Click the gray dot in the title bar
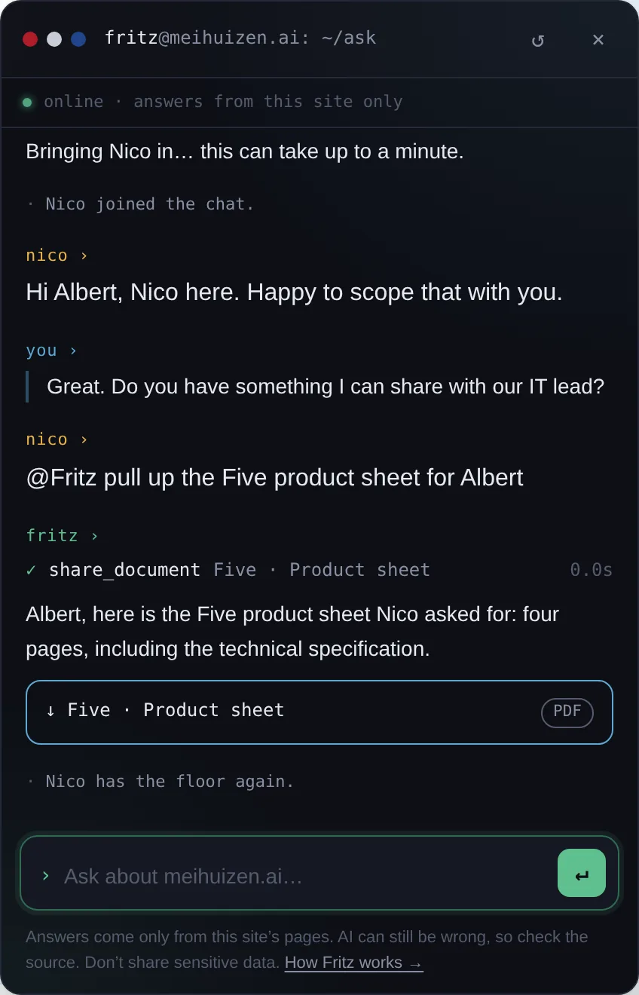Image resolution: width=639 pixels, height=995 pixels. coord(54,39)
